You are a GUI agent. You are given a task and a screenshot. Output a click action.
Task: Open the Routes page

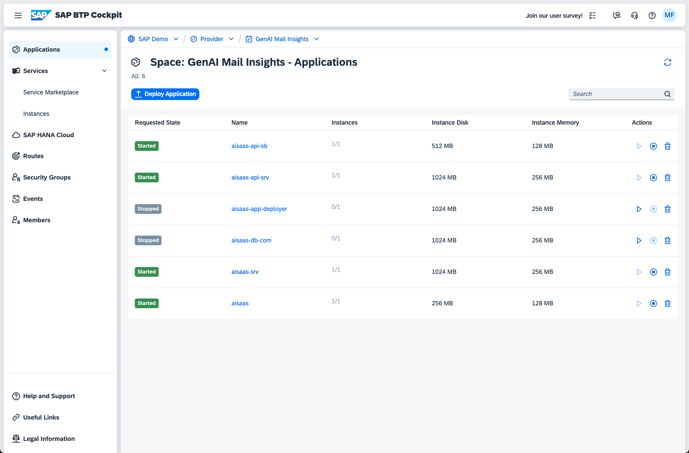(x=34, y=156)
